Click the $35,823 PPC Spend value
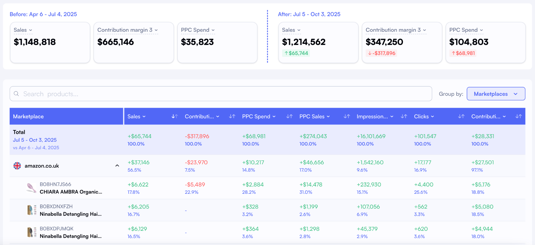The width and height of the screenshot is (535, 245). [x=197, y=42]
